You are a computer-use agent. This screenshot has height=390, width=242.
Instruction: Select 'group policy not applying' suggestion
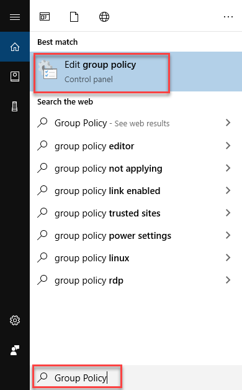point(136,169)
